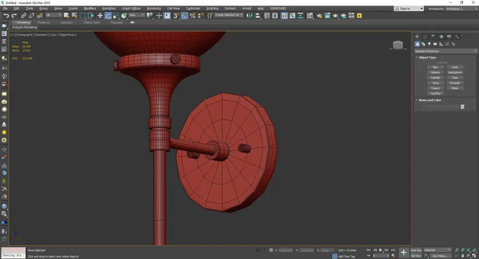The width and height of the screenshot is (479, 259).
Task: Switch to the Object Paint ribbon tab
Action: click(x=91, y=22)
